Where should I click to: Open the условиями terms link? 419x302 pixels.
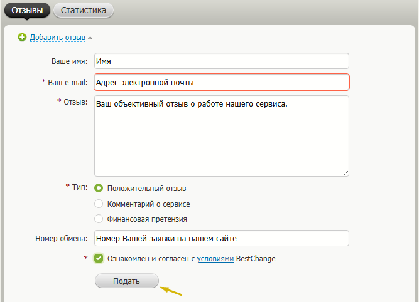215,258
